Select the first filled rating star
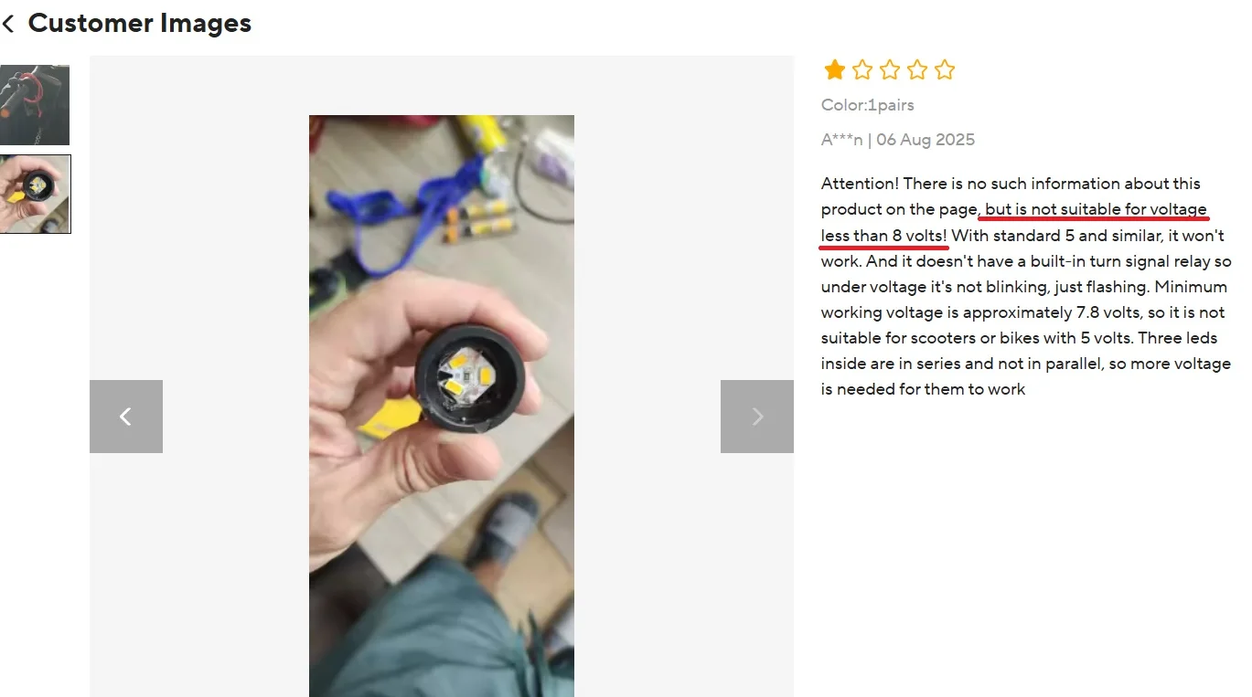The image size is (1252, 697). pyautogui.click(x=834, y=69)
